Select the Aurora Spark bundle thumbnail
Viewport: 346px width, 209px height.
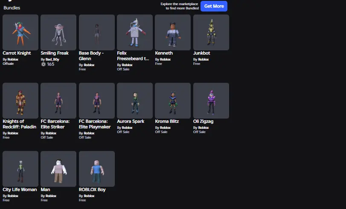click(x=135, y=101)
